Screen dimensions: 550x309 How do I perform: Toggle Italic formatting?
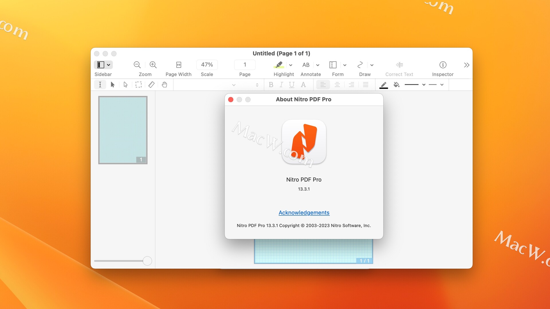[x=281, y=85]
